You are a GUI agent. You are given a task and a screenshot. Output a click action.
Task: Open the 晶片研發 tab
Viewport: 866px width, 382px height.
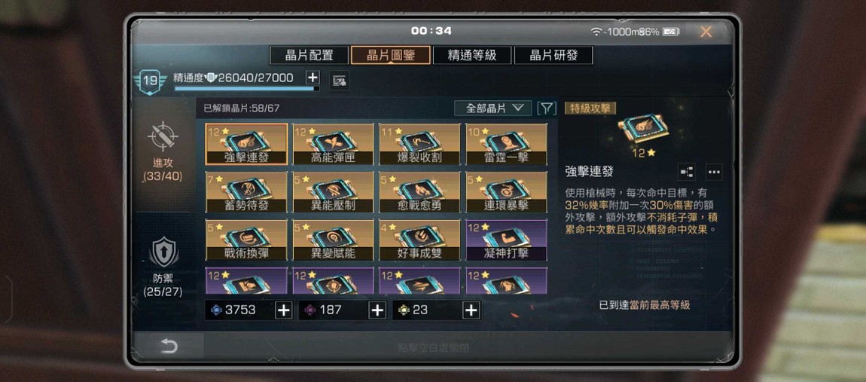(554, 55)
